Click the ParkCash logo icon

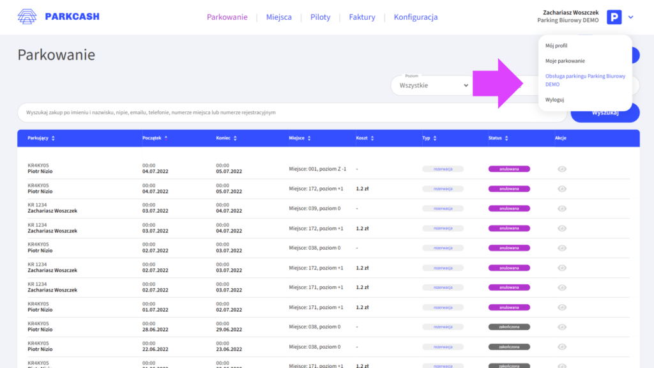click(27, 17)
